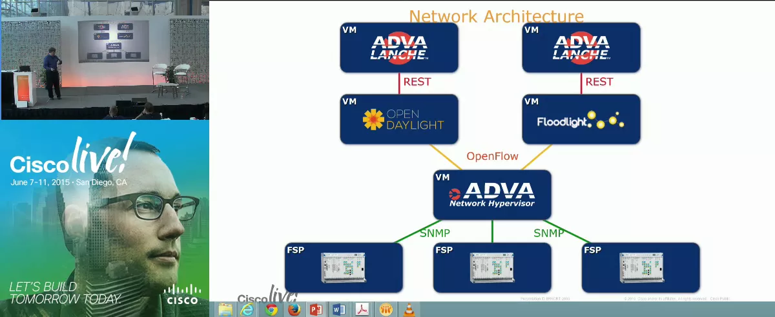The width and height of the screenshot is (775, 317).
Task: Click Let's Build Tomorrow Today slogan
Action: coord(65,293)
